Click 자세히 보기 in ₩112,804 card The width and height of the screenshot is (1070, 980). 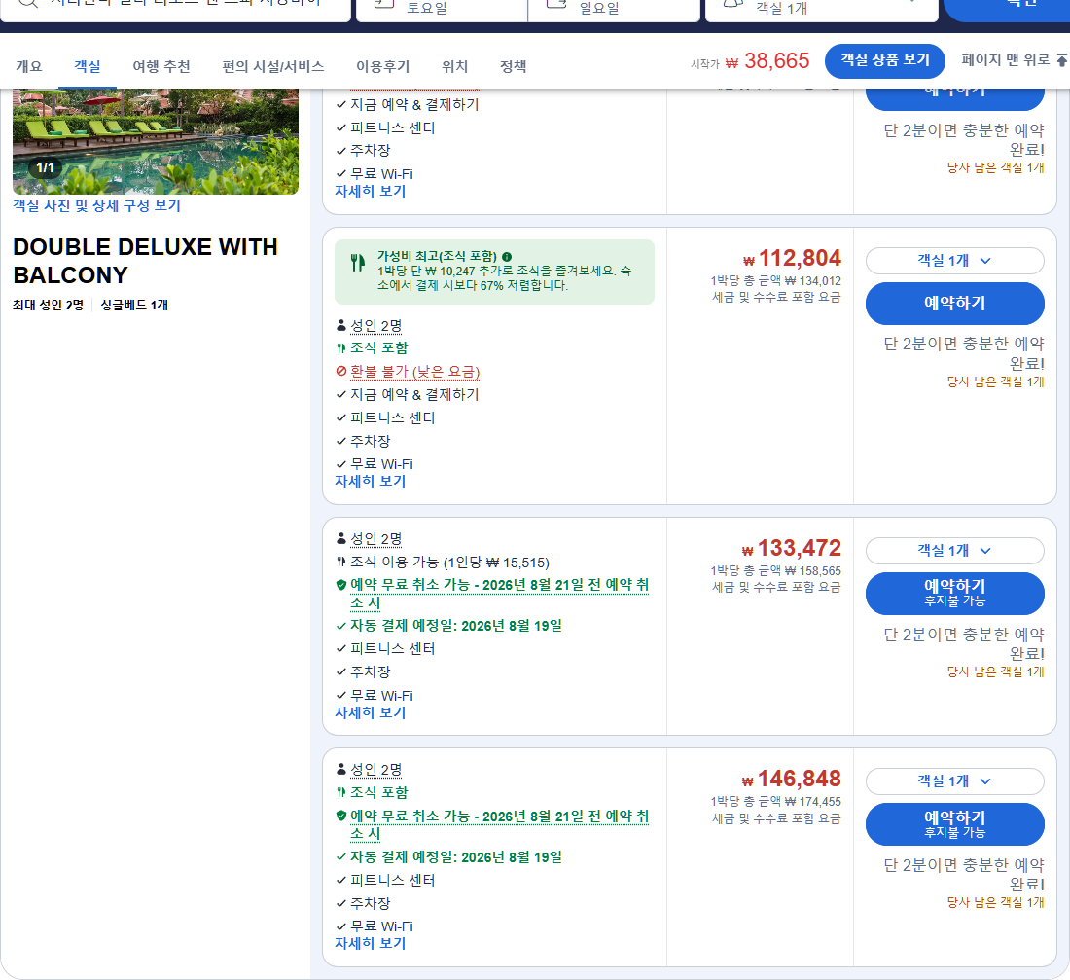point(370,481)
